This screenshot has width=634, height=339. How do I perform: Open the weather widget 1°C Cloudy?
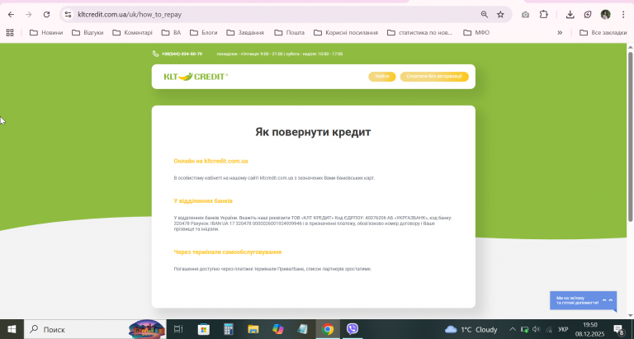pos(471,329)
